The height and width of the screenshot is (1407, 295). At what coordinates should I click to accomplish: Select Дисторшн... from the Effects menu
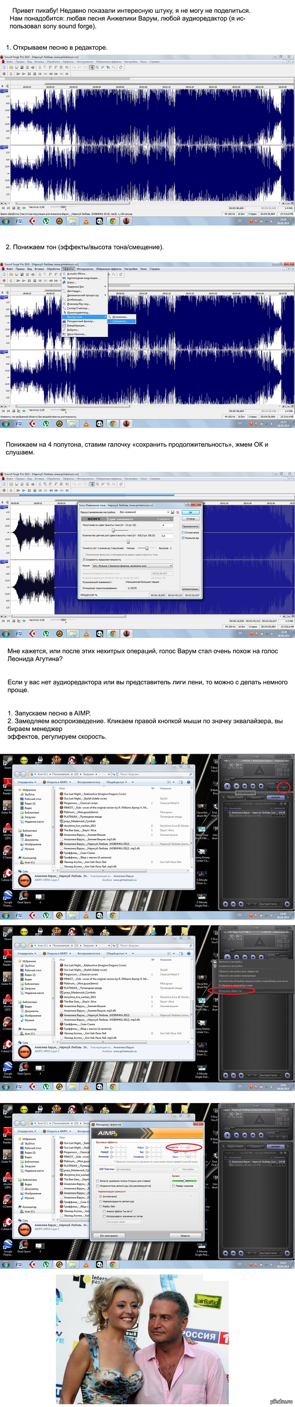point(74,291)
